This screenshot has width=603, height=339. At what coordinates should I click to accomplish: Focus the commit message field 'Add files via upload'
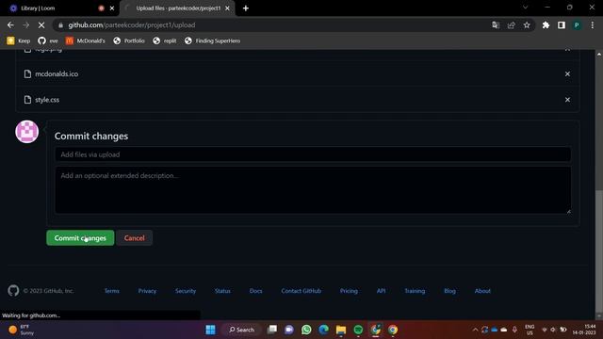313,154
